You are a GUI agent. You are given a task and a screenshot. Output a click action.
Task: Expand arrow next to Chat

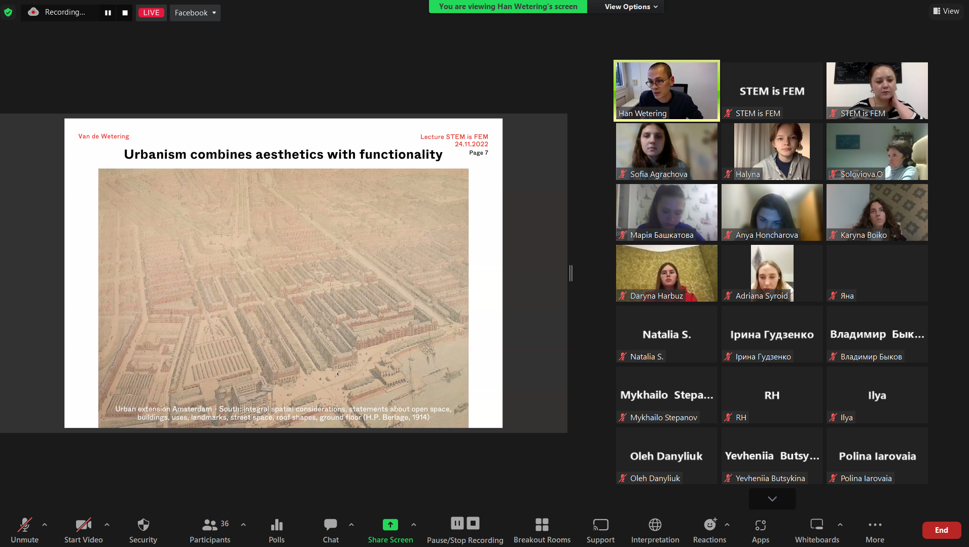(351, 525)
